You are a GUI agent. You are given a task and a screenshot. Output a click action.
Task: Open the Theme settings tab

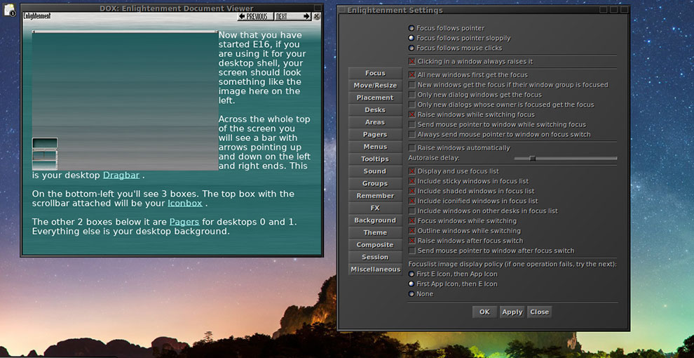coord(375,232)
